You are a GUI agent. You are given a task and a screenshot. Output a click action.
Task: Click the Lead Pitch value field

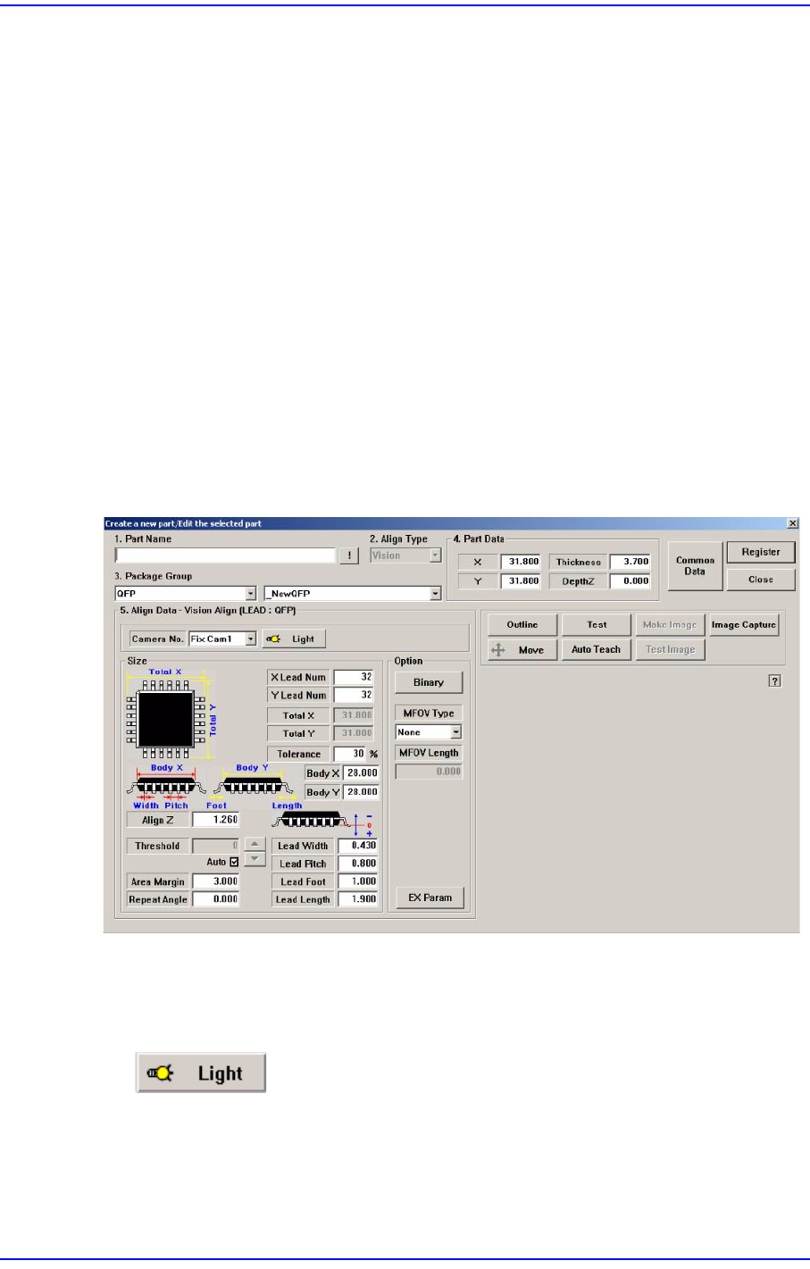pyautogui.click(x=358, y=864)
